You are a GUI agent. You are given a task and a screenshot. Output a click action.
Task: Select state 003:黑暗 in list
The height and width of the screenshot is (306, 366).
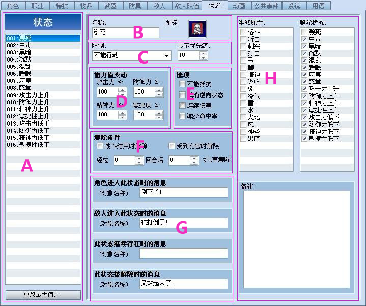(43, 52)
